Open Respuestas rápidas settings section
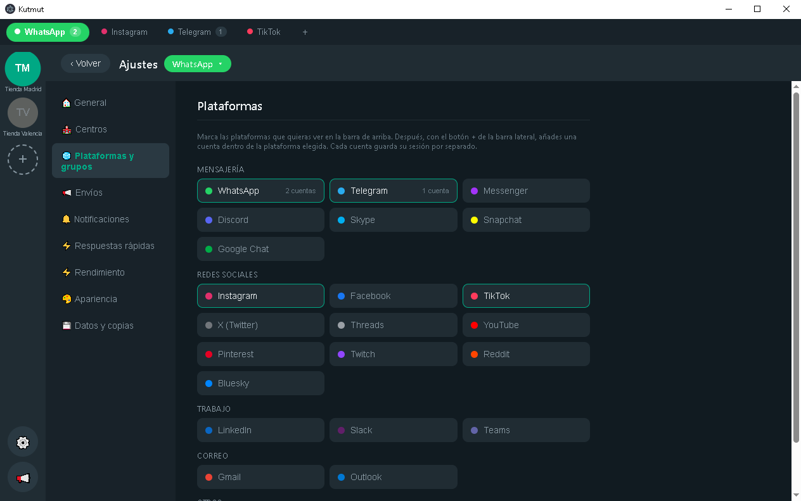 pos(110,246)
